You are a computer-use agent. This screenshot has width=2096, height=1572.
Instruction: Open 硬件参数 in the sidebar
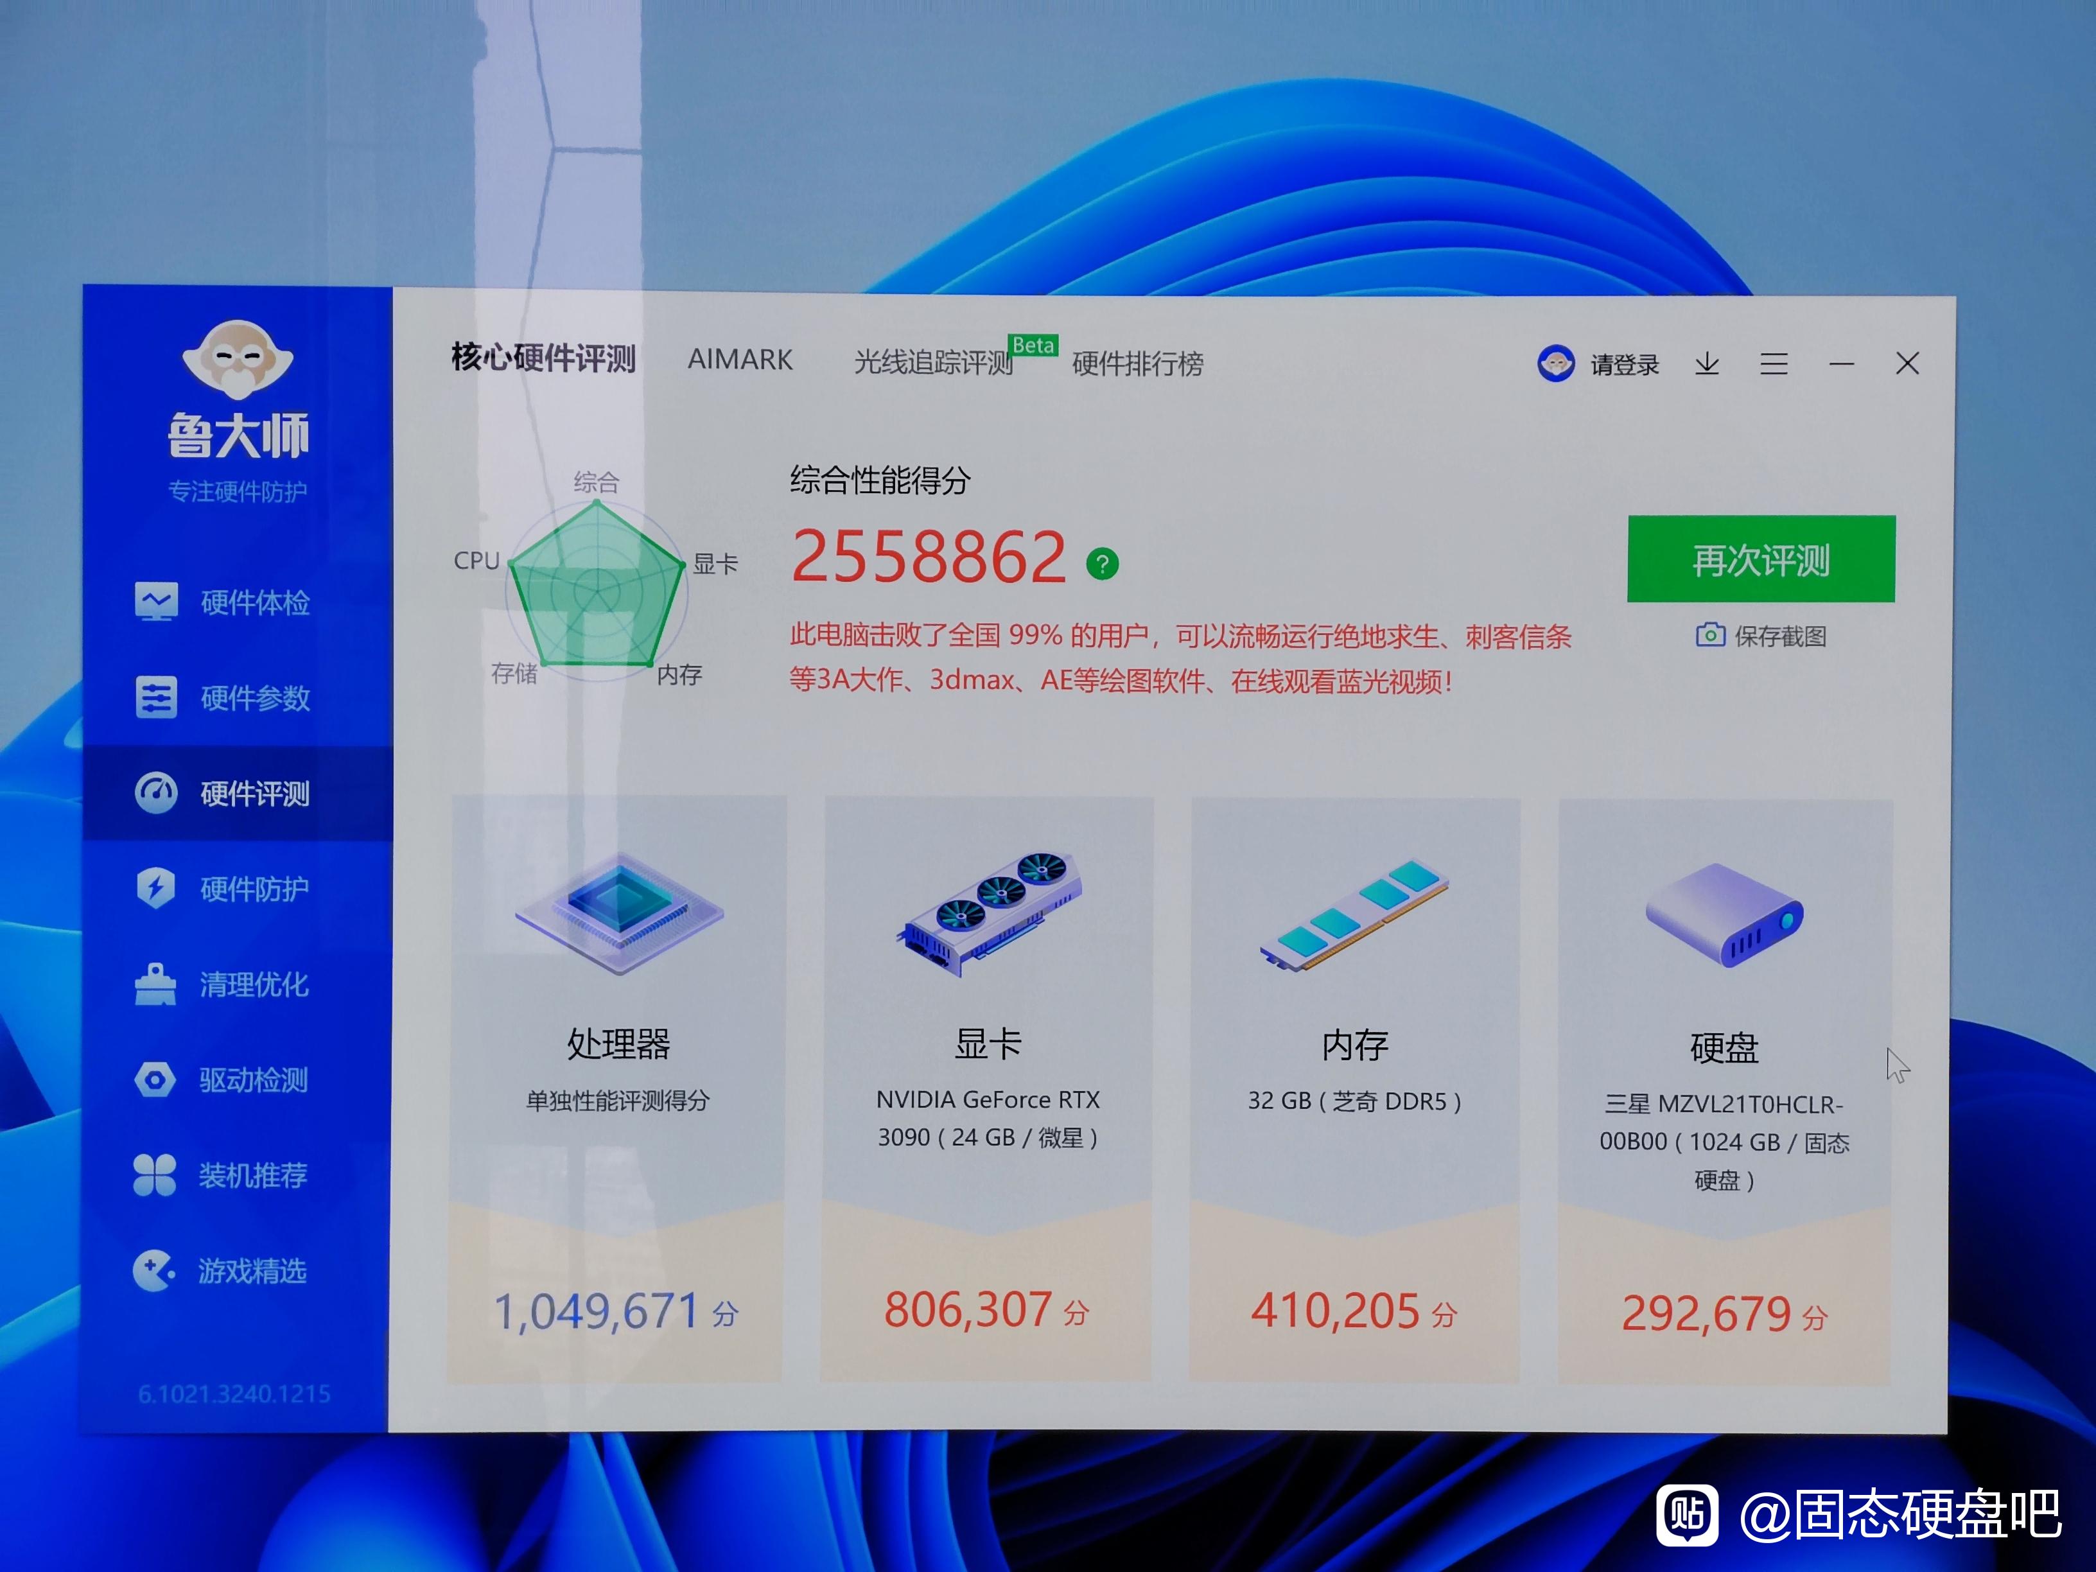point(237,699)
